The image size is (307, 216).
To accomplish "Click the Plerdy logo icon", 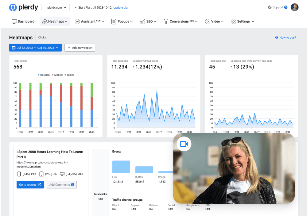I will [x=13, y=7].
